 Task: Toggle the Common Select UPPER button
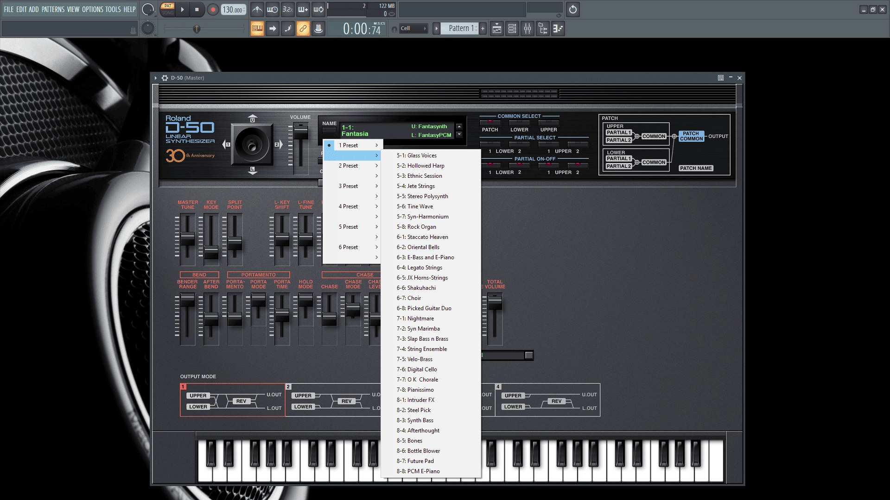coord(548,123)
